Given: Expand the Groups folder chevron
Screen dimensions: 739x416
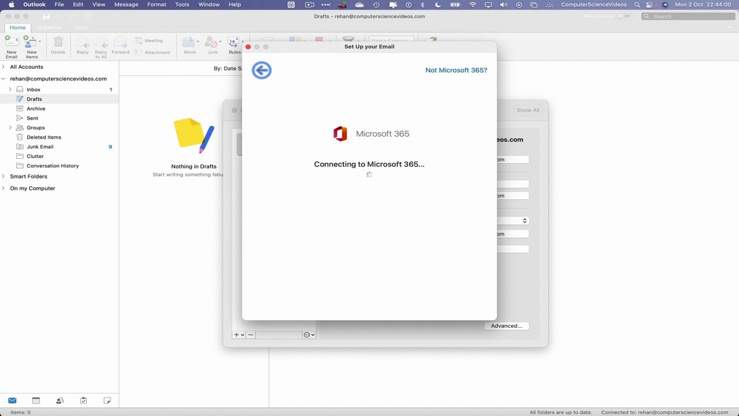Looking at the screenshot, I should (x=10, y=128).
